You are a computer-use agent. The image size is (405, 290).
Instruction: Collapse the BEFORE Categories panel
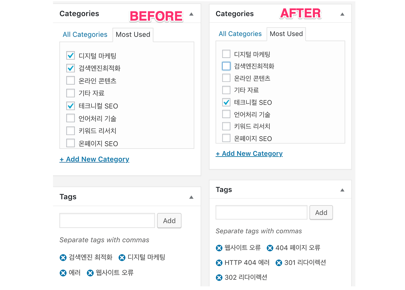click(191, 14)
